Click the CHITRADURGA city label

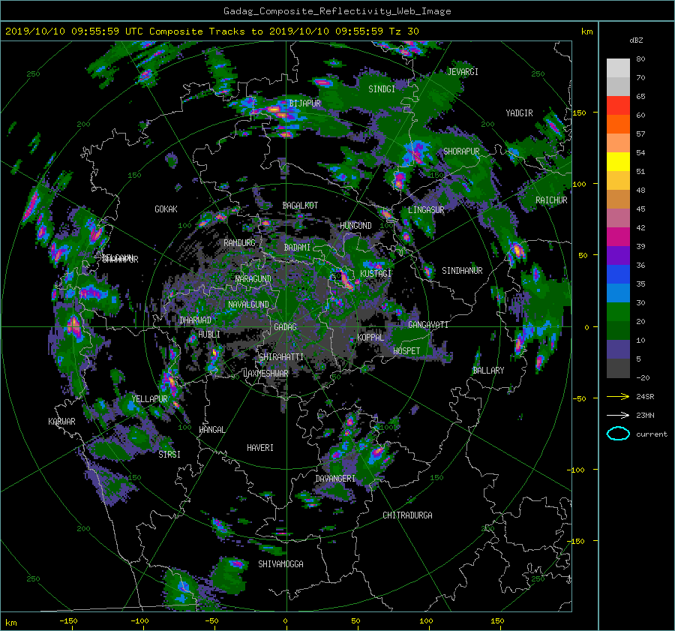(407, 515)
